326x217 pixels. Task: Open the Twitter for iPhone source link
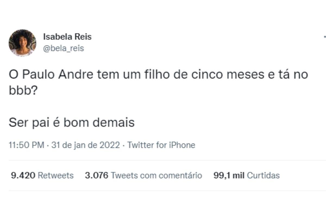161,145
